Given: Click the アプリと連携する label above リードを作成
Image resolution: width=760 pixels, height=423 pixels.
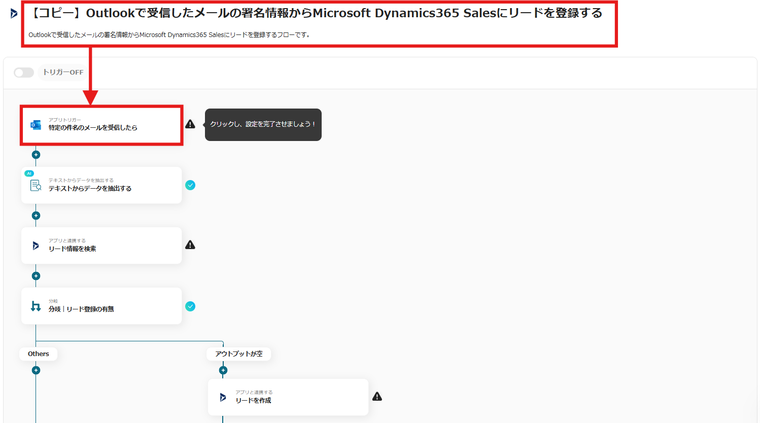Looking at the screenshot, I should pos(254,393).
